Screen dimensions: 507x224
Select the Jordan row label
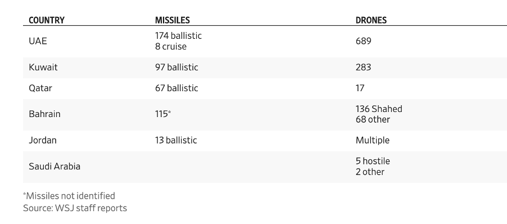tap(43, 140)
